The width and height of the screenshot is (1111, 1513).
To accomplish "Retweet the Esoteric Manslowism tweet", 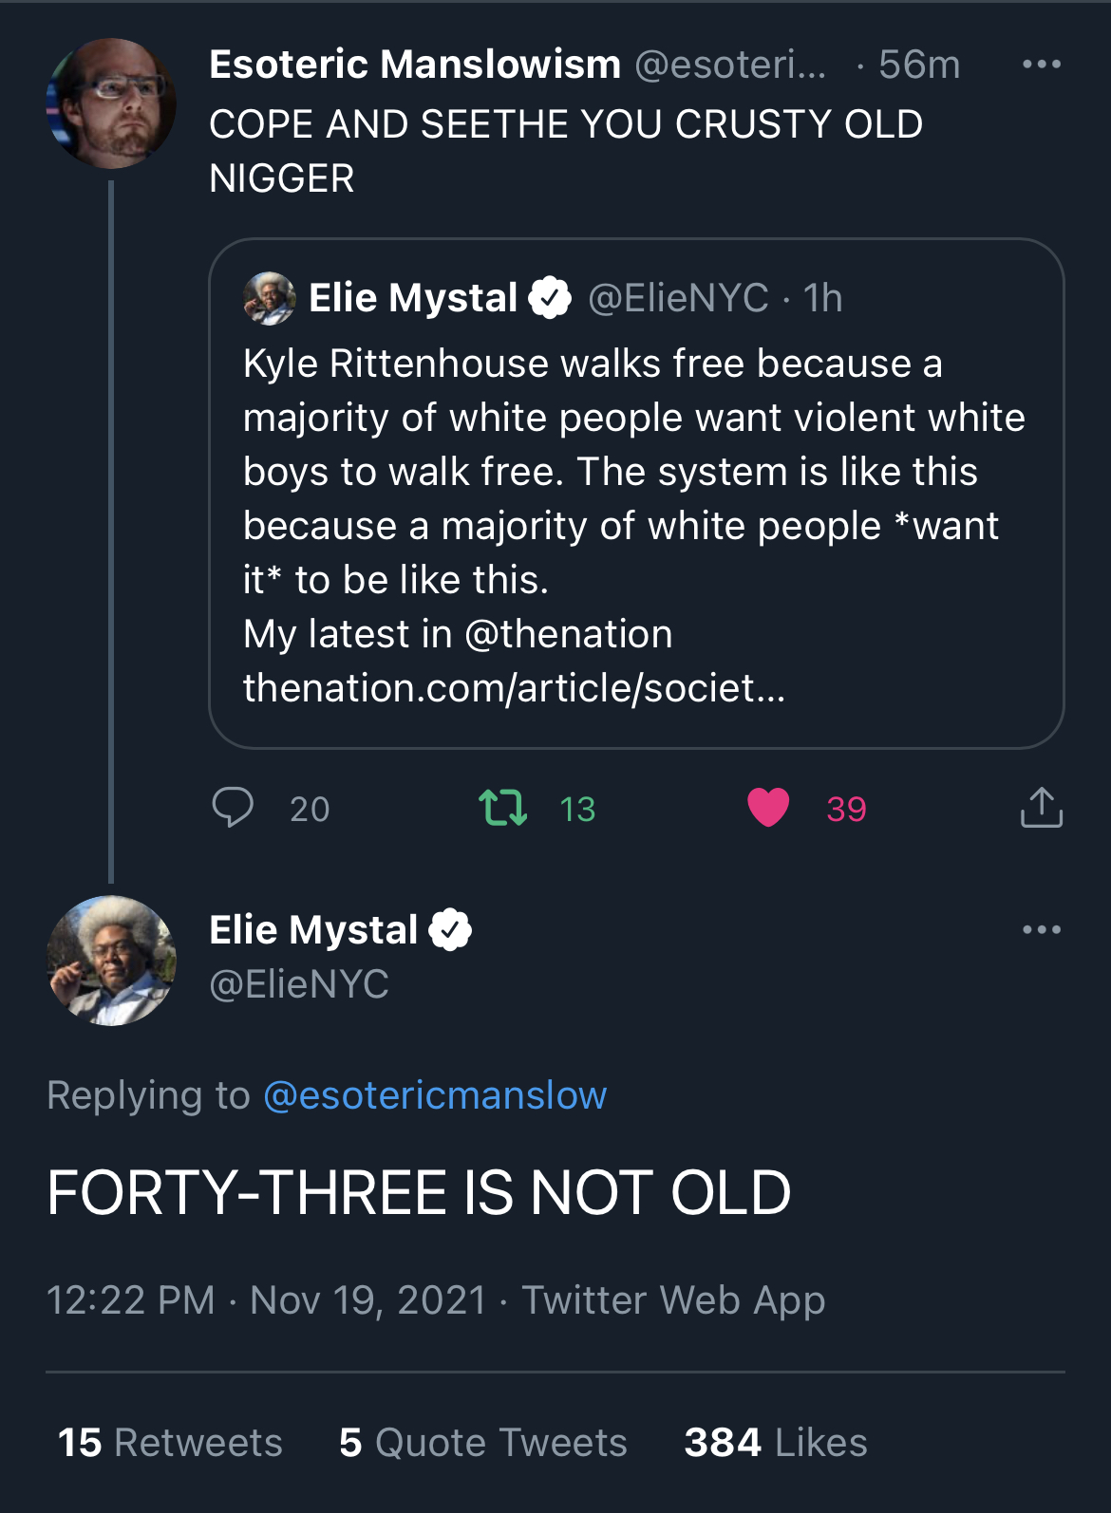I will click(502, 808).
